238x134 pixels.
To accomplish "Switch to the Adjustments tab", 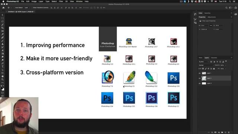I will click(x=212, y=17).
